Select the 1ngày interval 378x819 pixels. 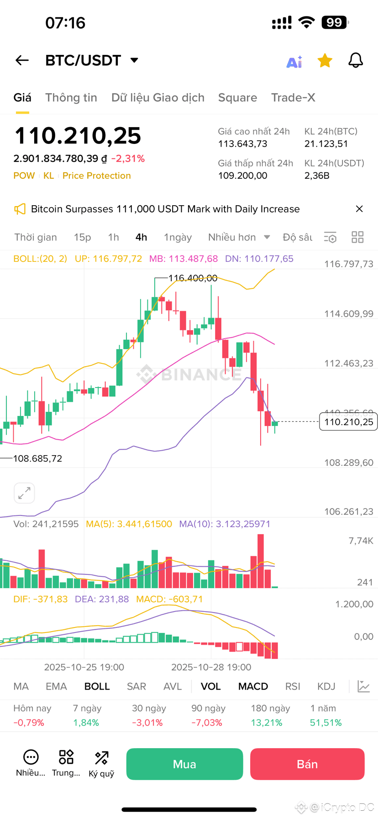pyautogui.click(x=178, y=237)
